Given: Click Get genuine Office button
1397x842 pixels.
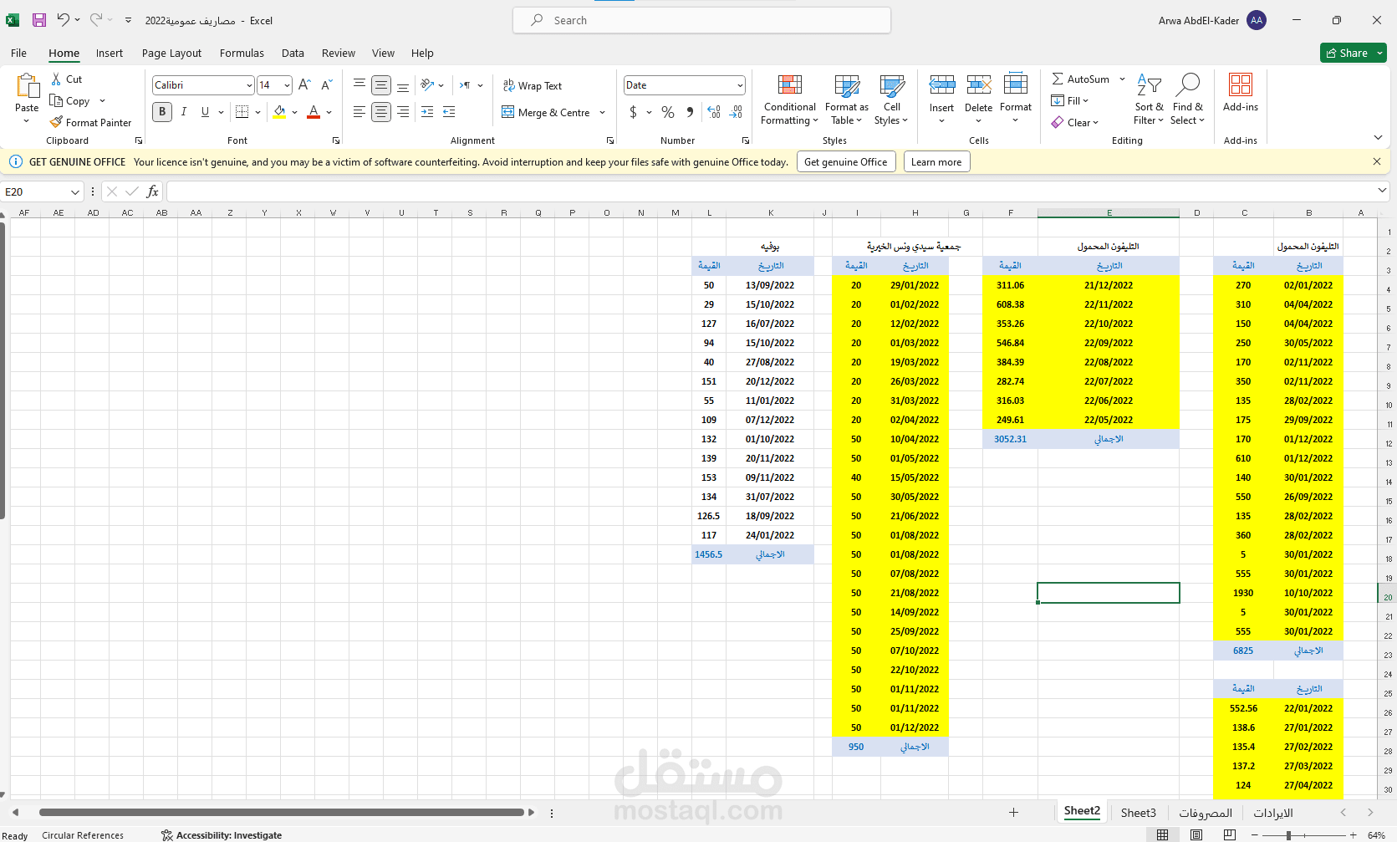Looking at the screenshot, I should pos(846,162).
